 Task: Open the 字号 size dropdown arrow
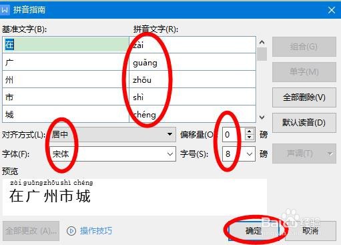[250, 154]
